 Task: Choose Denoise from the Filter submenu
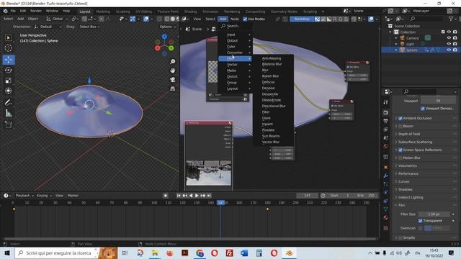pyautogui.click(x=269, y=88)
